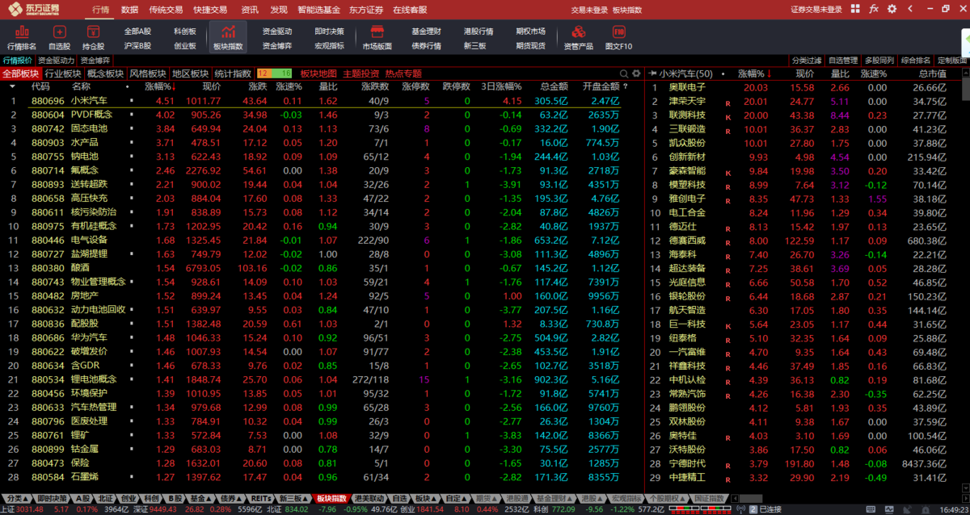Click the 期权市场 toolbar item
Viewport: 970px width, 515px height.
pyautogui.click(x=530, y=31)
